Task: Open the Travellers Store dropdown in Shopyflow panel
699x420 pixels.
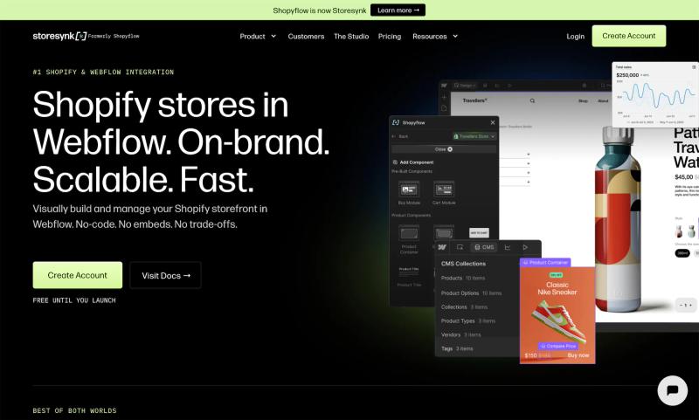Action: 474,136
